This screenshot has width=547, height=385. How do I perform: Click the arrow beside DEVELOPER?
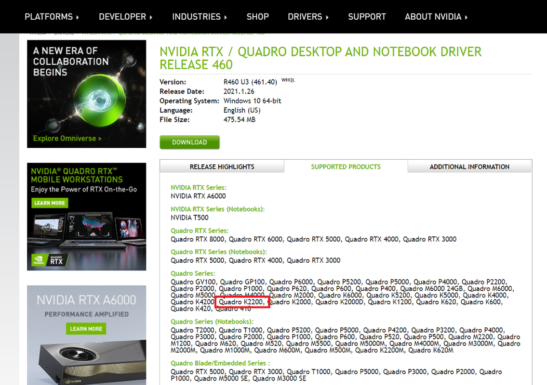151,17
